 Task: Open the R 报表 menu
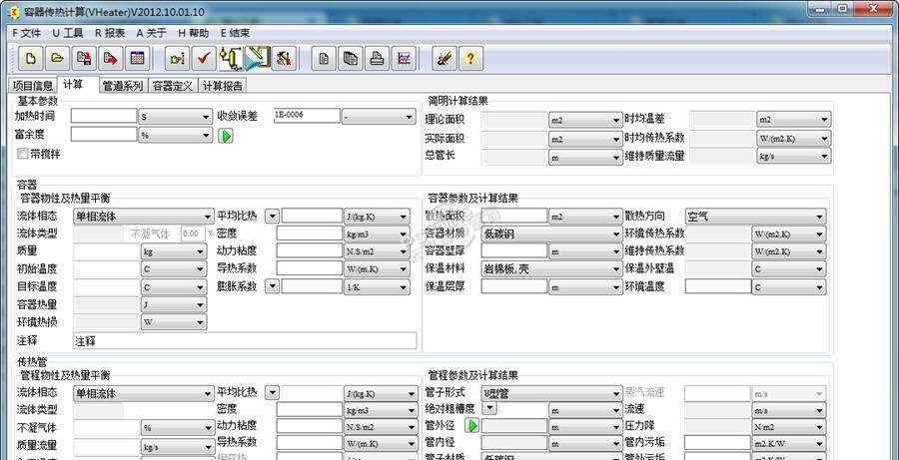[110, 33]
